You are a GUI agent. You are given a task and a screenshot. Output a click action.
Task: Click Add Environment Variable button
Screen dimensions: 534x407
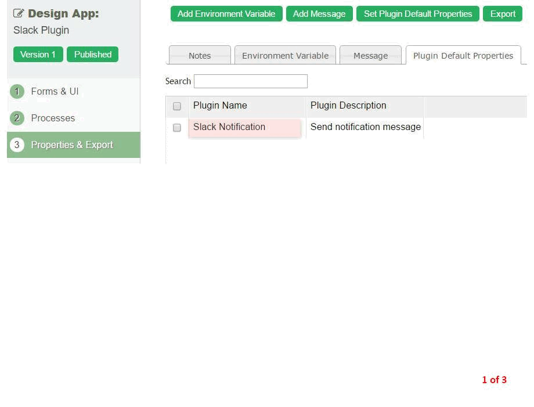[x=226, y=13]
